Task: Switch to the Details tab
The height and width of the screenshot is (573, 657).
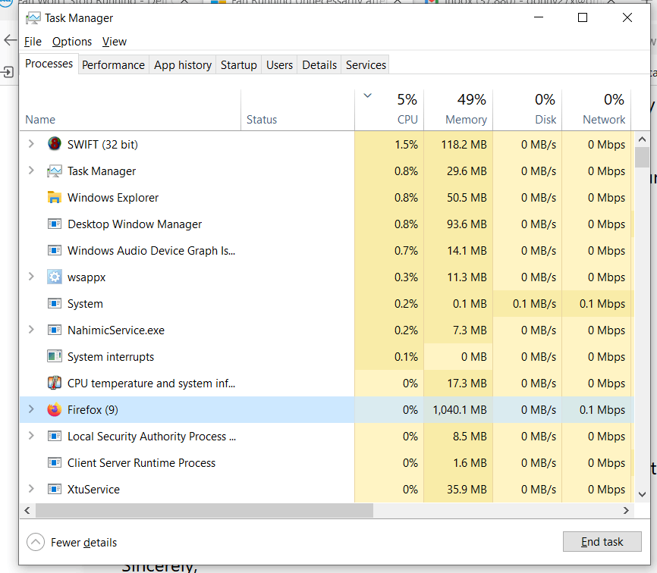Action: click(x=319, y=65)
